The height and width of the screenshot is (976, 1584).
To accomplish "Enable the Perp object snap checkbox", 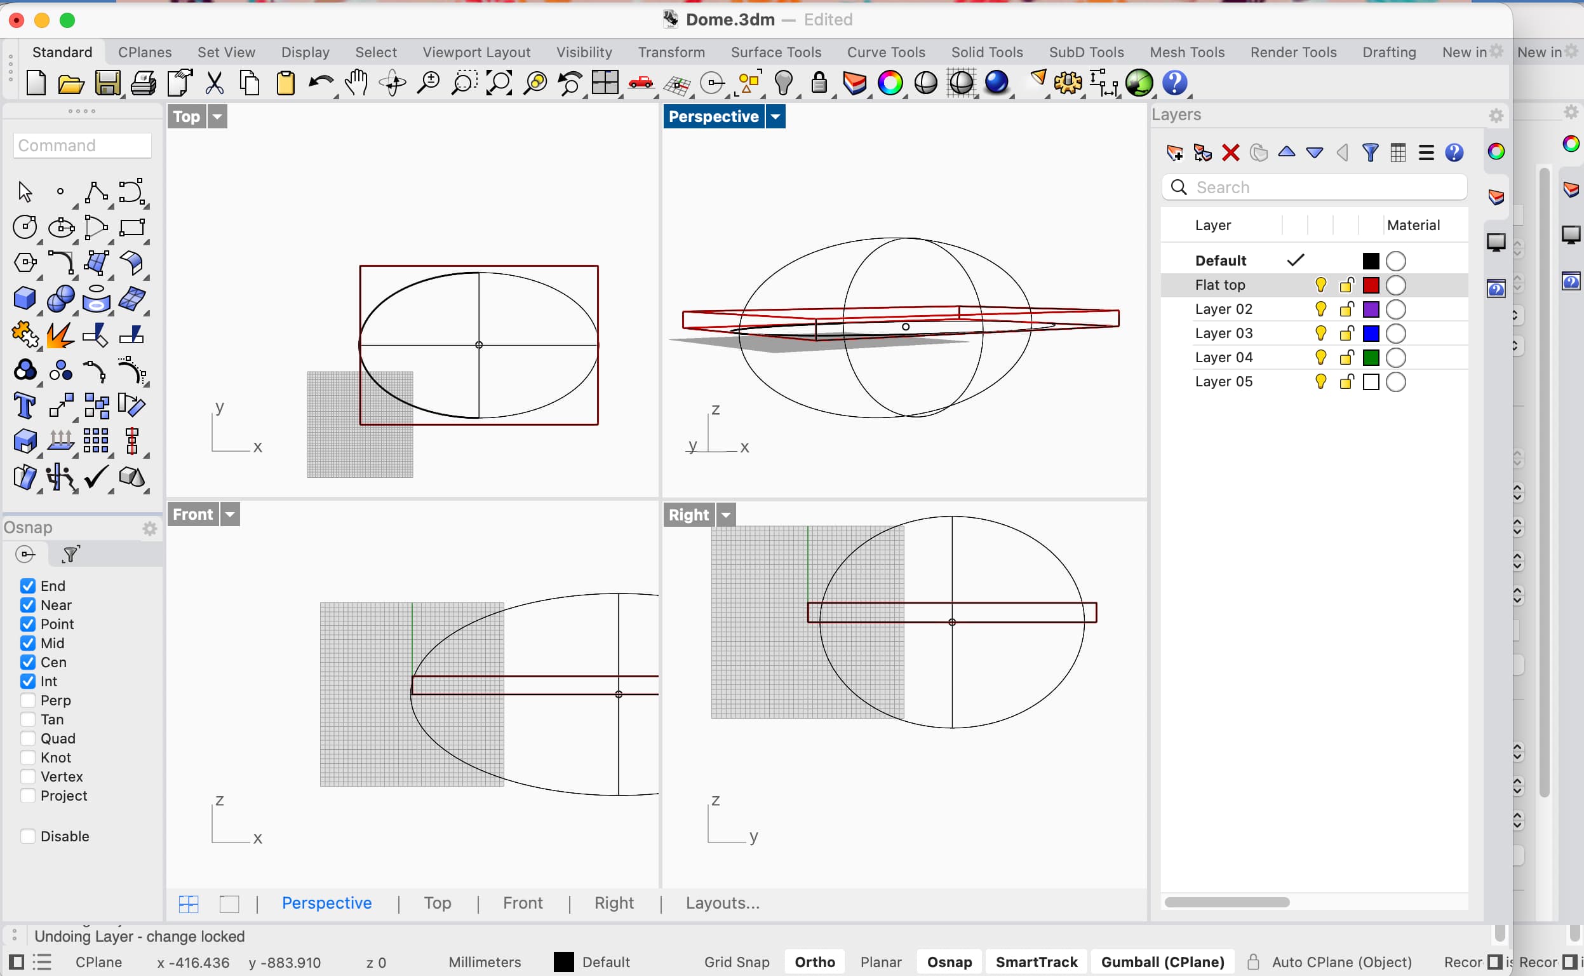I will (27, 700).
